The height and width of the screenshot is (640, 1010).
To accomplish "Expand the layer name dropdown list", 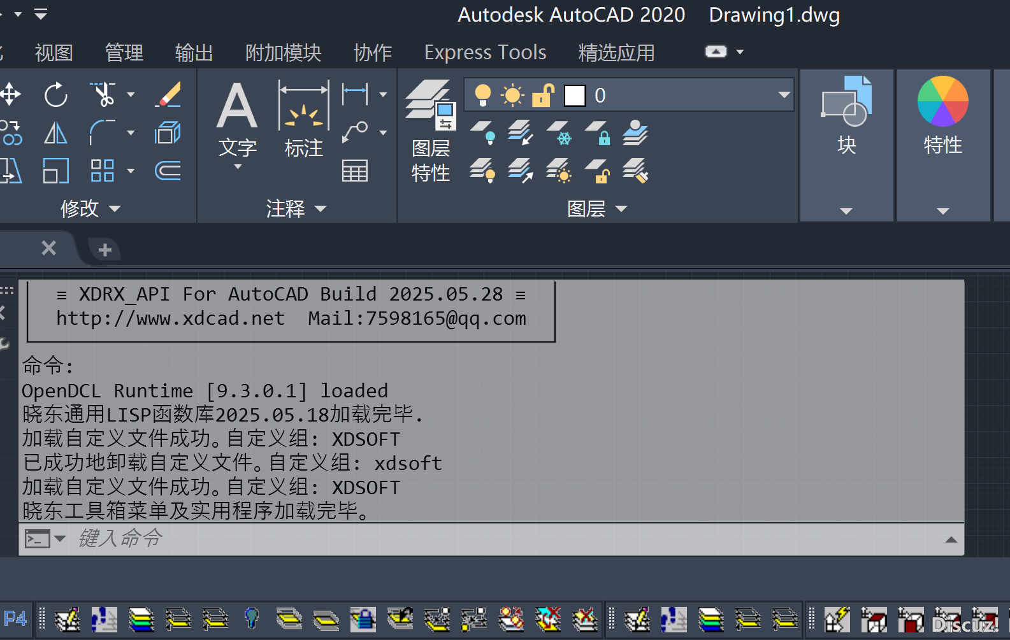I will point(784,96).
